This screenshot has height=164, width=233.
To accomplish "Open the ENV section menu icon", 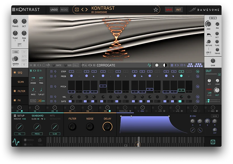I will tap(191, 116).
